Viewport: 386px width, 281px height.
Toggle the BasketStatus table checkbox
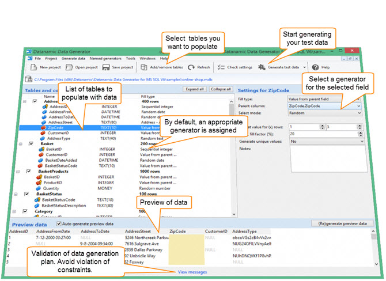27,194
